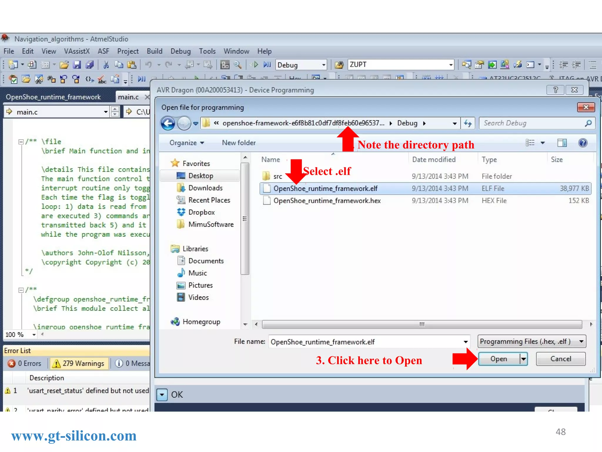602x452 pixels.
Task: Open the Debug configuration dropdown
Action: click(x=323, y=65)
